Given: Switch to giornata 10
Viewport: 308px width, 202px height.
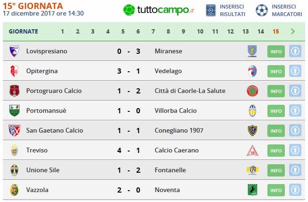Looking at the screenshot, I should click(200, 32).
